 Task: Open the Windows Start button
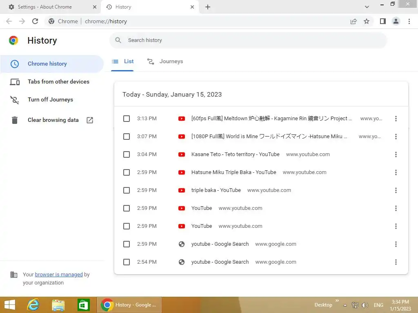pyautogui.click(x=10, y=305)
